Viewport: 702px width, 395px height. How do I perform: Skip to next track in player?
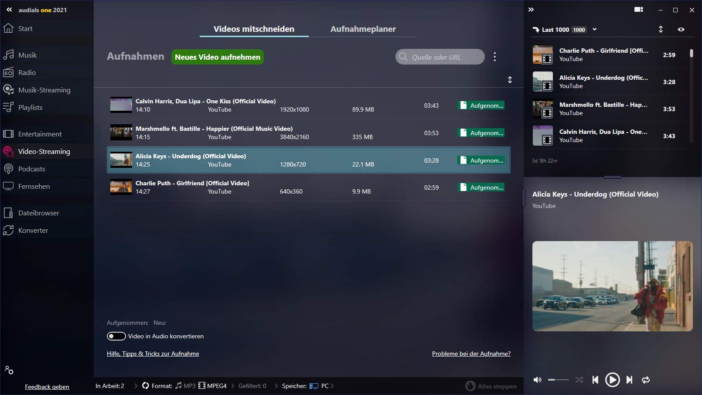click(629, 380)
